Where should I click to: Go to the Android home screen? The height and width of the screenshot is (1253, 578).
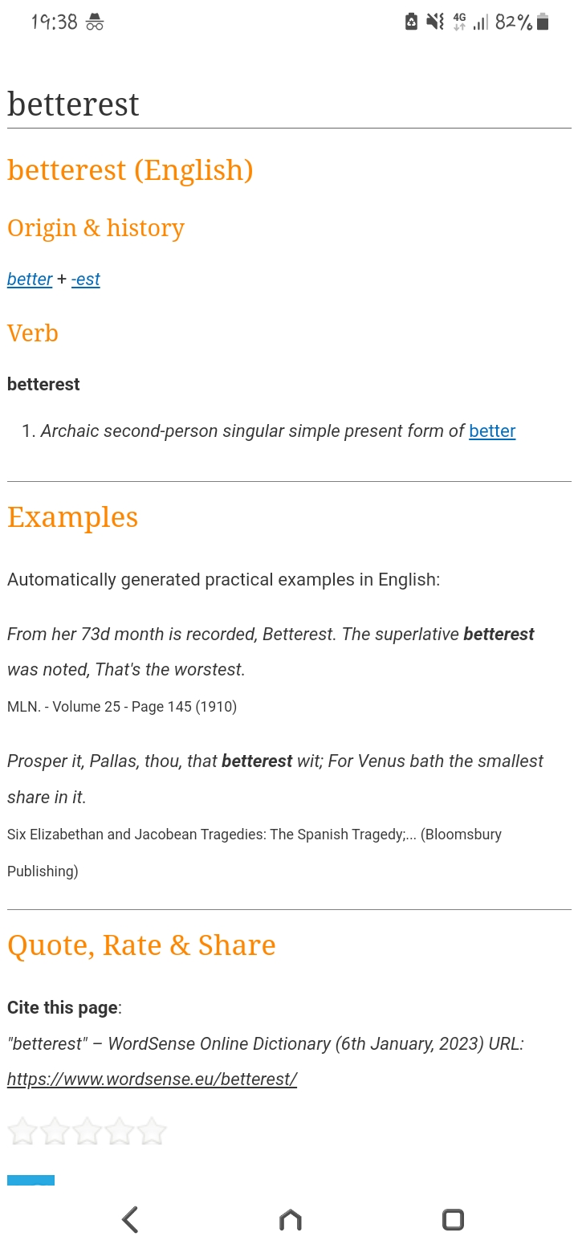[290, 1220]
